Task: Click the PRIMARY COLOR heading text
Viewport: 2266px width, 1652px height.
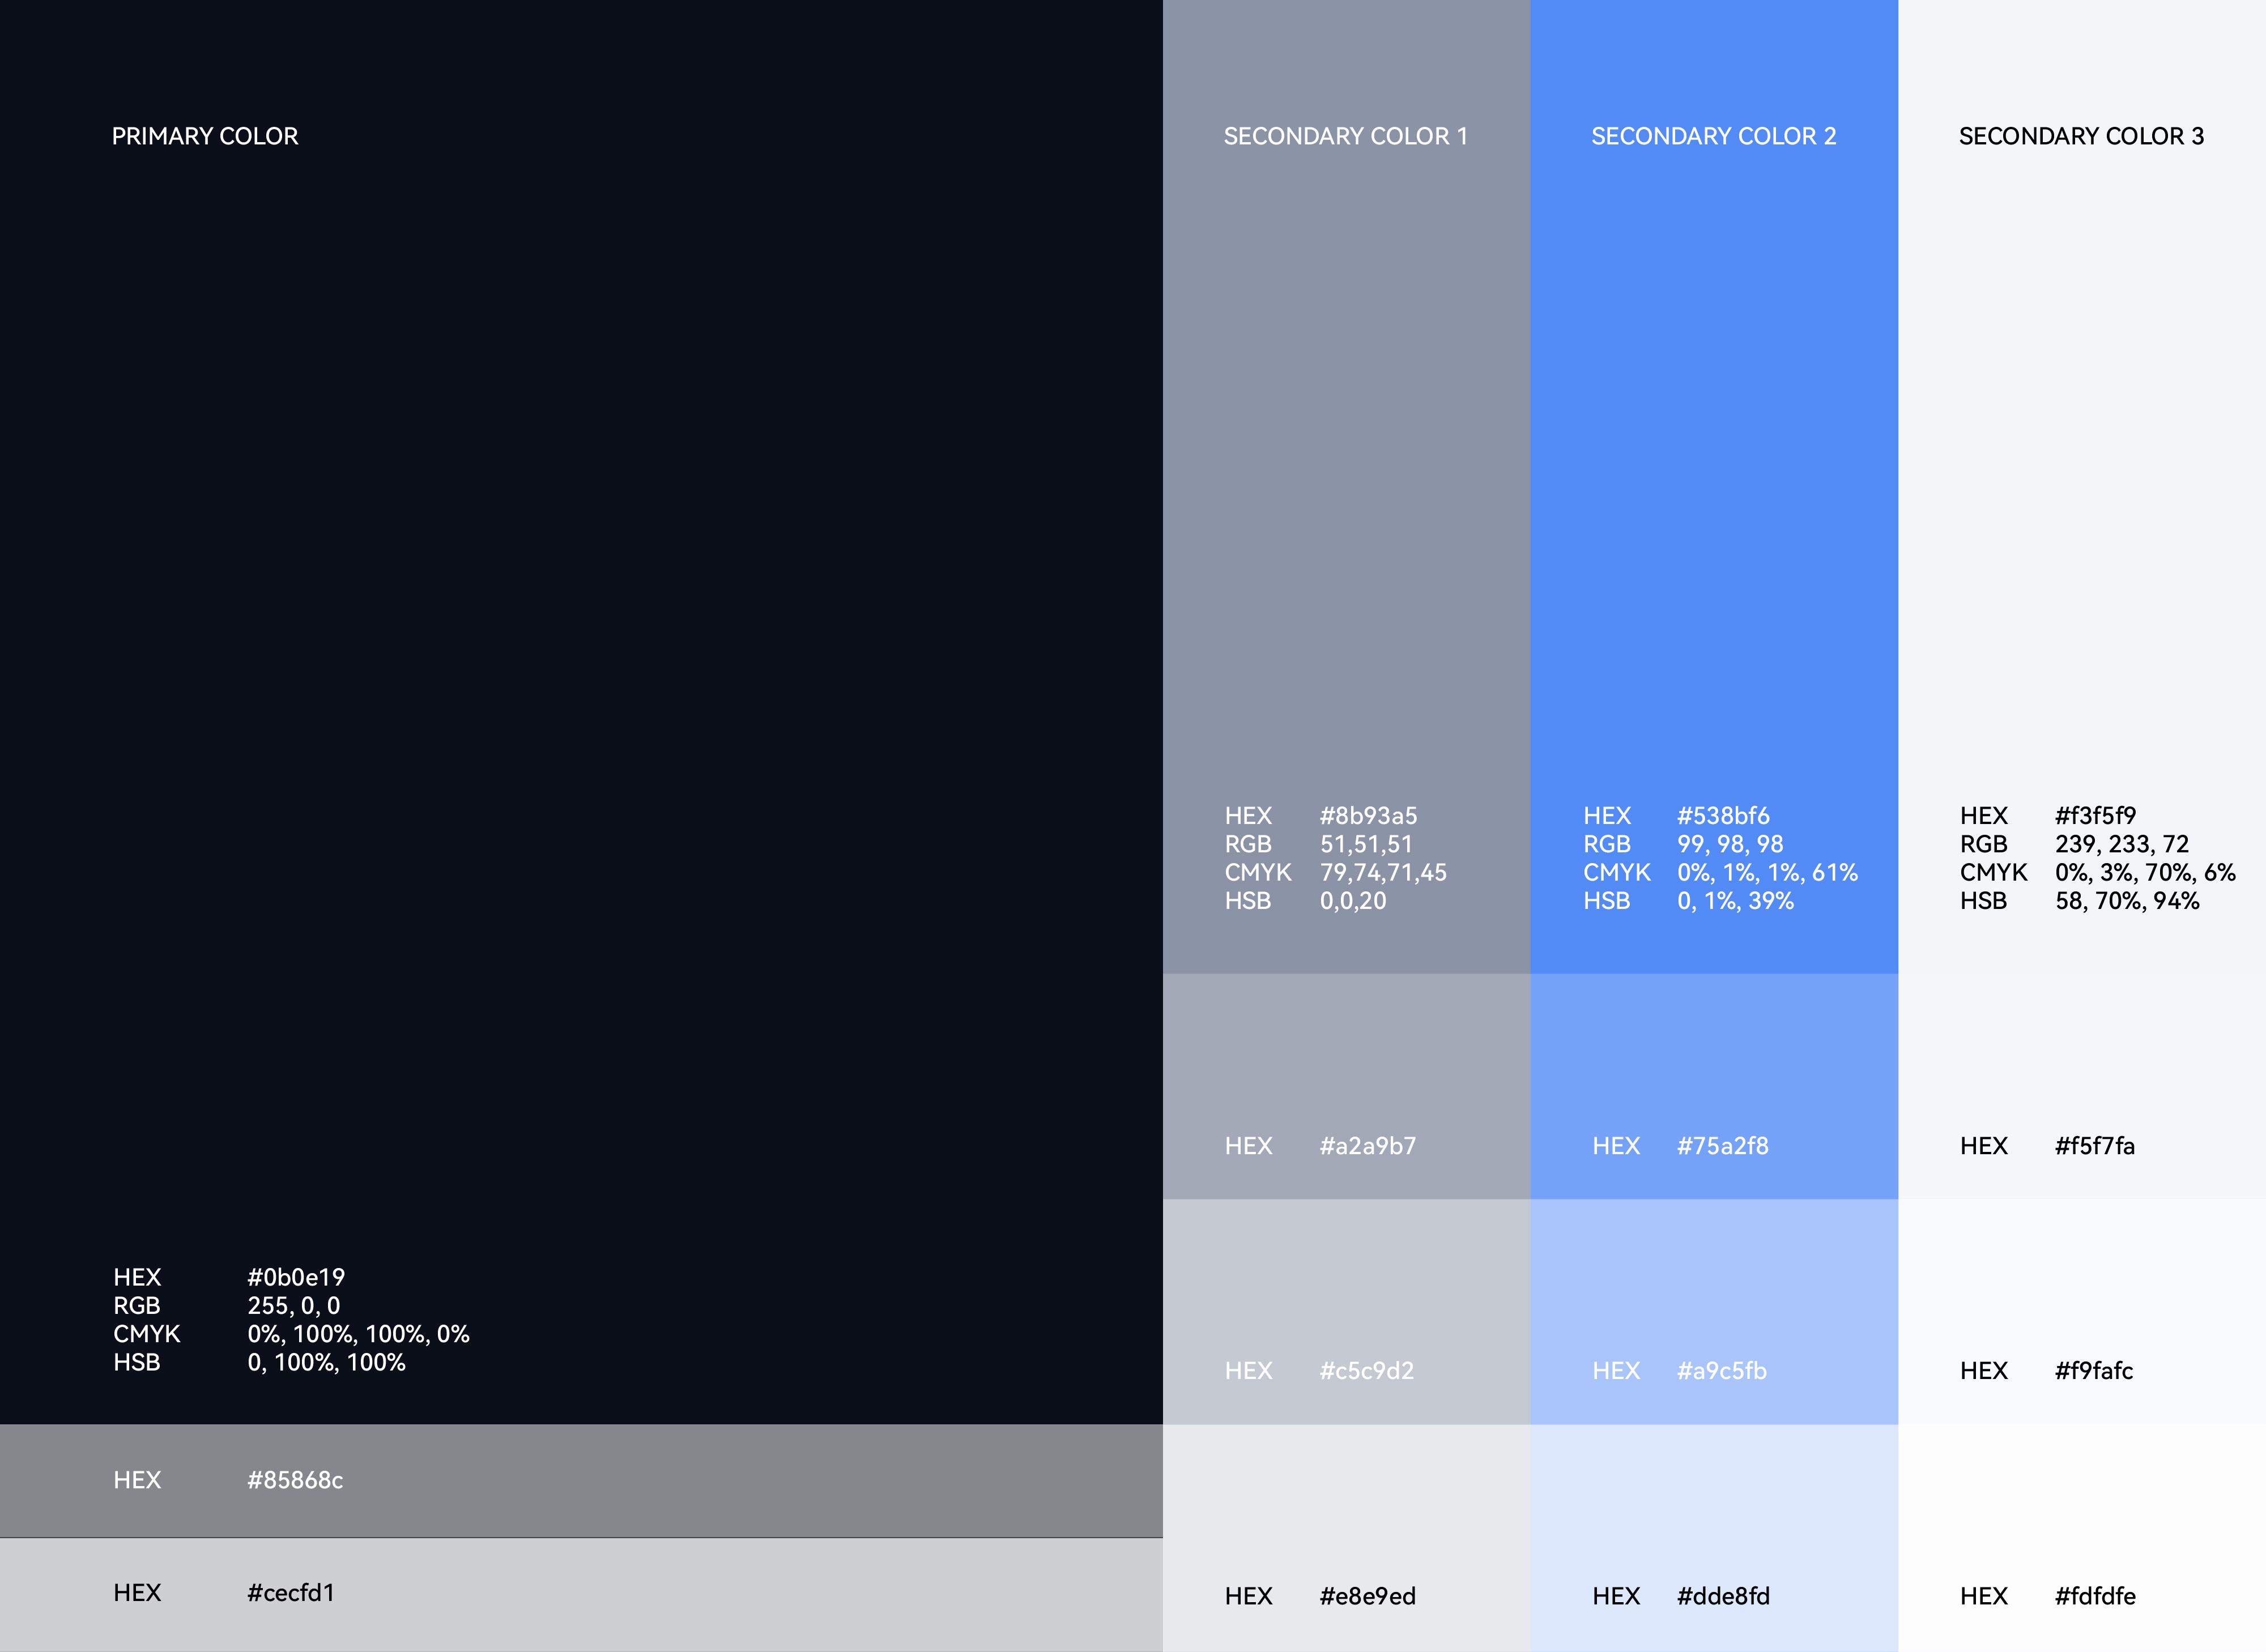Action: coord(205,136)
